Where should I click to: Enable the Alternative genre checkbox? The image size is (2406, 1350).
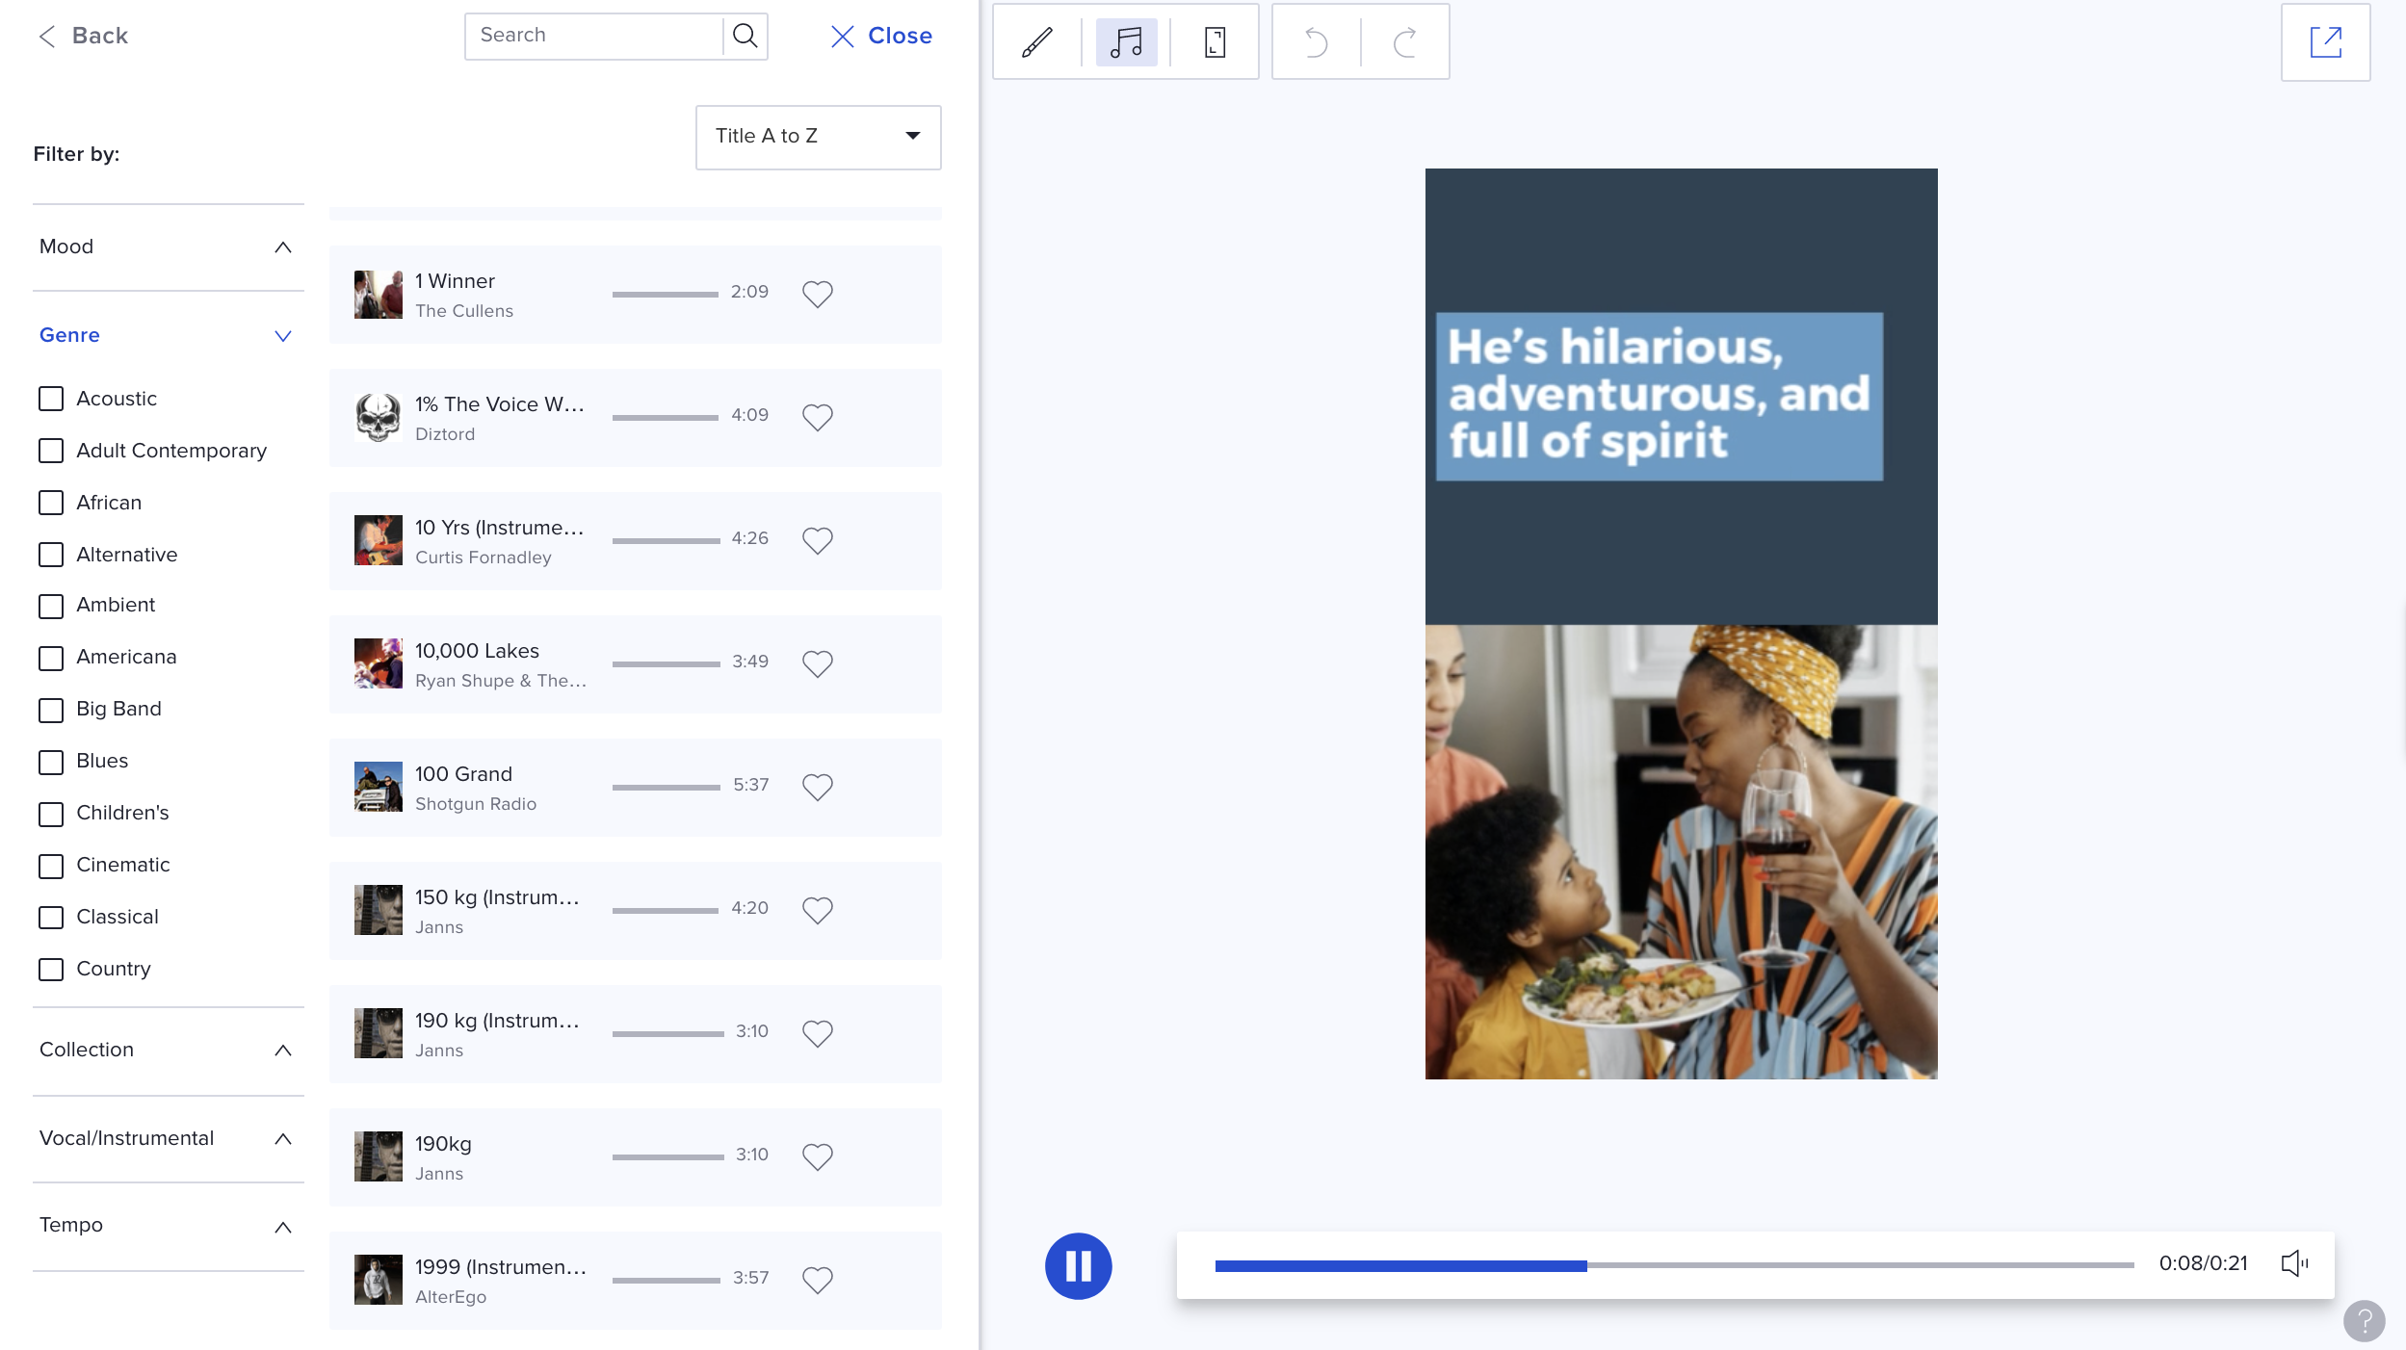[x=51, y=555]
